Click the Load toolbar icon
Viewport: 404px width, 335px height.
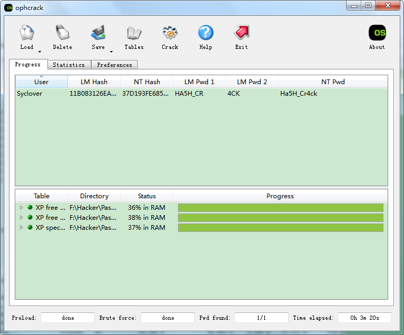tap(27, 33)
